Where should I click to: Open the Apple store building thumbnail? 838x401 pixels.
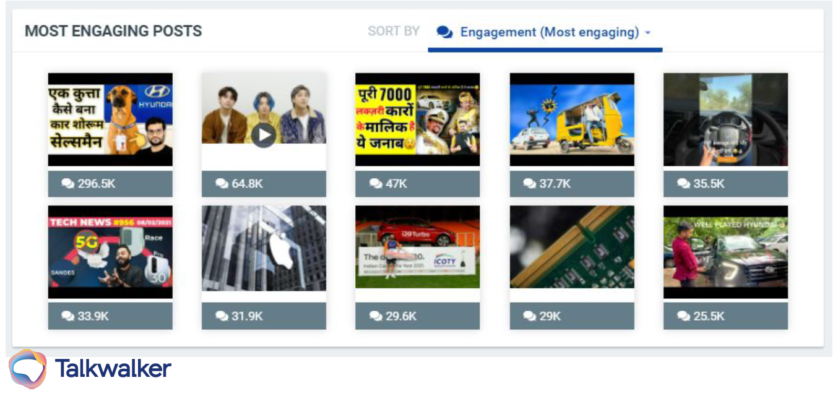tap(264, 248)
